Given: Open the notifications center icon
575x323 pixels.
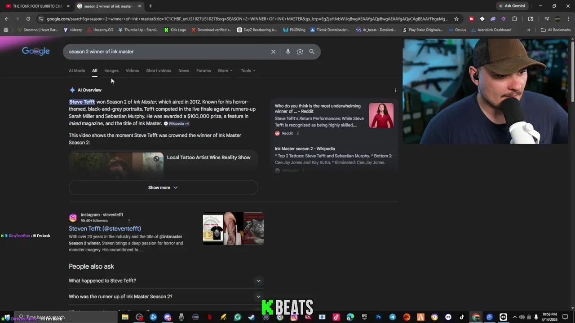Looking at the screenshot, I should click(x=565, y=317).
